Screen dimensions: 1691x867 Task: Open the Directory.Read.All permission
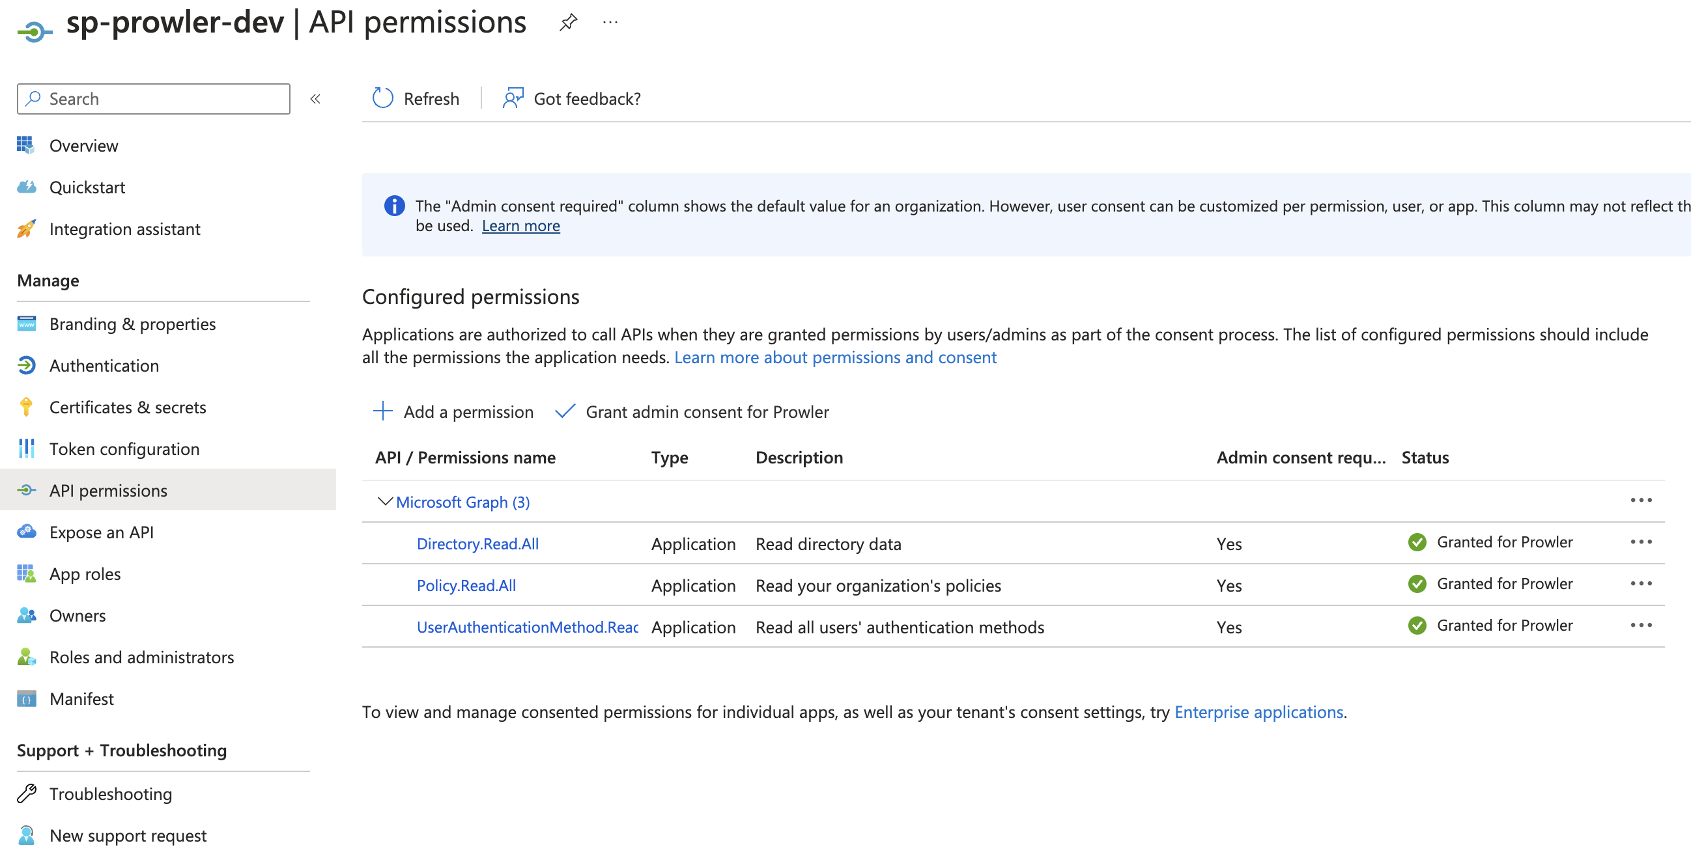point(478,543)
